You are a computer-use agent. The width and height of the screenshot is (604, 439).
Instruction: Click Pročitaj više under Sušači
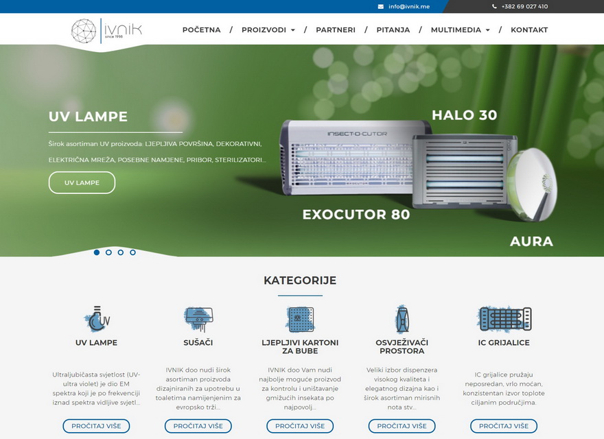tap(198, 426)
